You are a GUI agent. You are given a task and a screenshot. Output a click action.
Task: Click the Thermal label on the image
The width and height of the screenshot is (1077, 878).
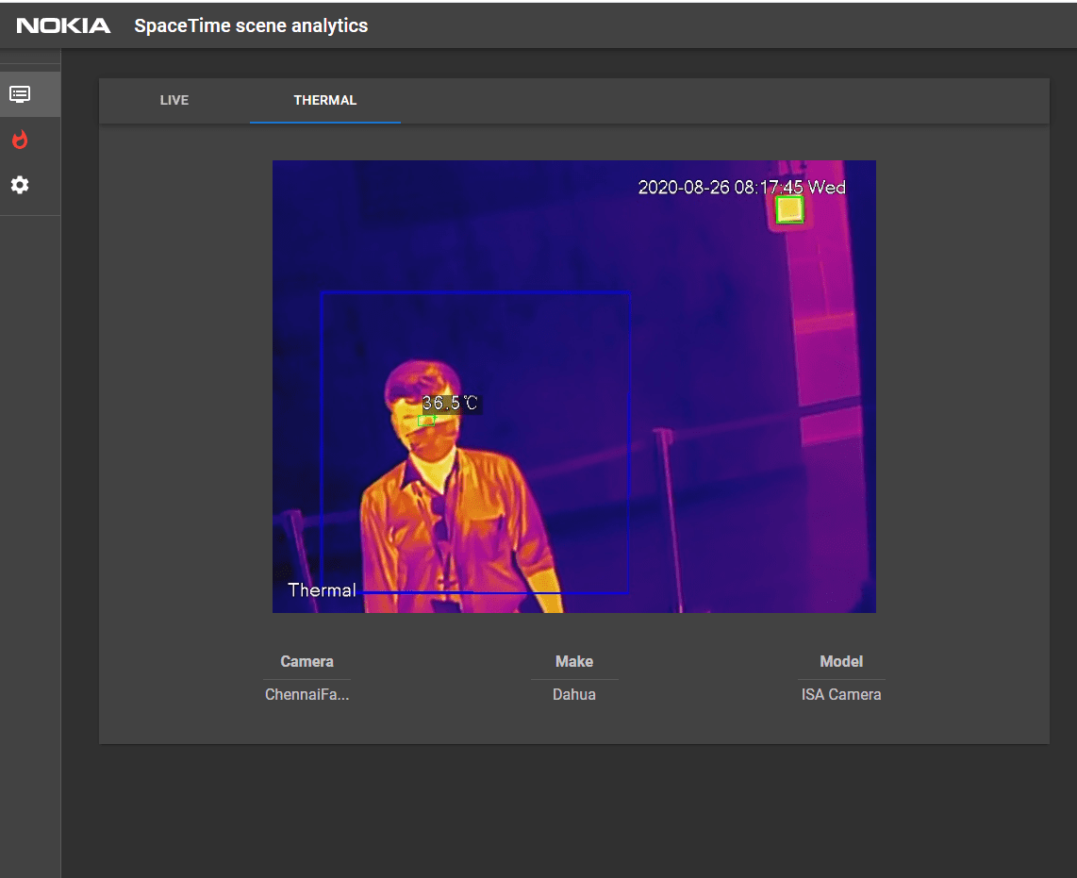coord(322,590)
